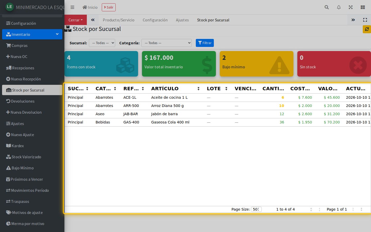Open the Cerrar dropdown menu

75,20
